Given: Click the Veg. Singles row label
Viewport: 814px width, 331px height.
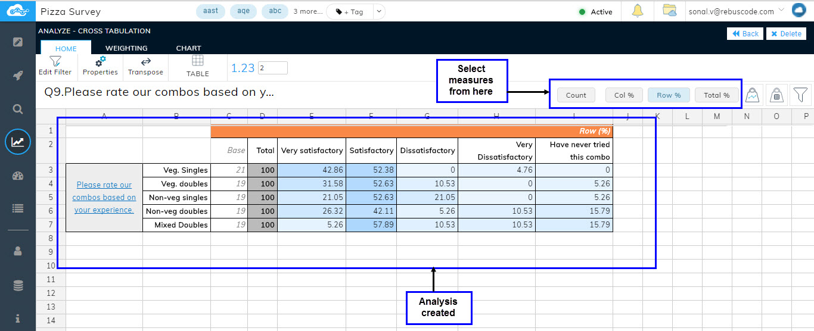Looking at the screenshot, I should coord(176,170).
